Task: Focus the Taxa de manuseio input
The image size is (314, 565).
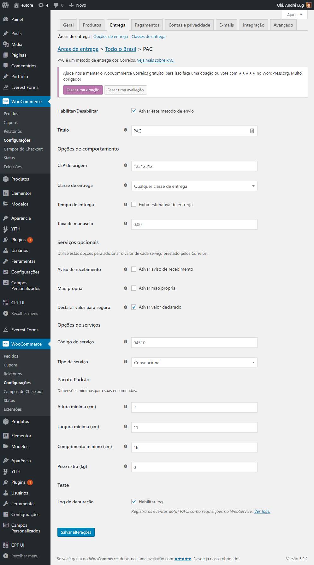Action: point(194,224)
